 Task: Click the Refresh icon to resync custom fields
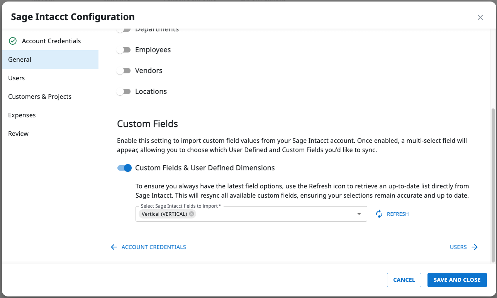pos(379,213)
